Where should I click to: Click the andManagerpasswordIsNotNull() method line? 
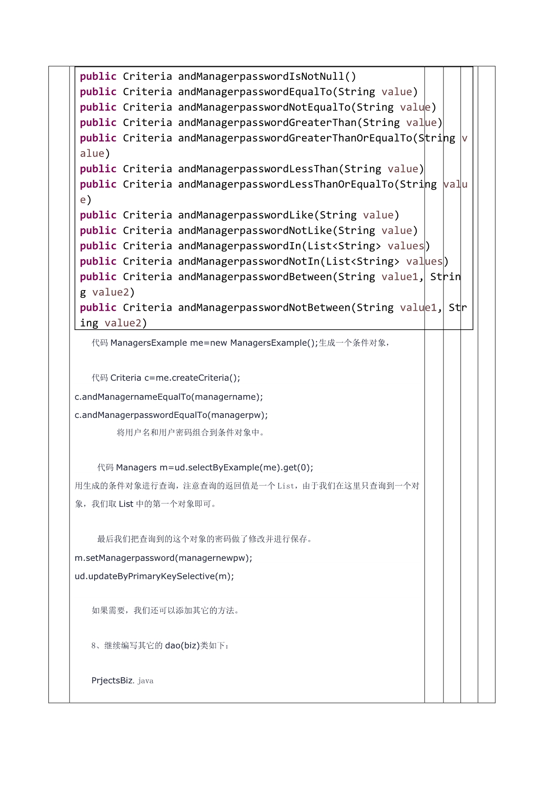218,77
